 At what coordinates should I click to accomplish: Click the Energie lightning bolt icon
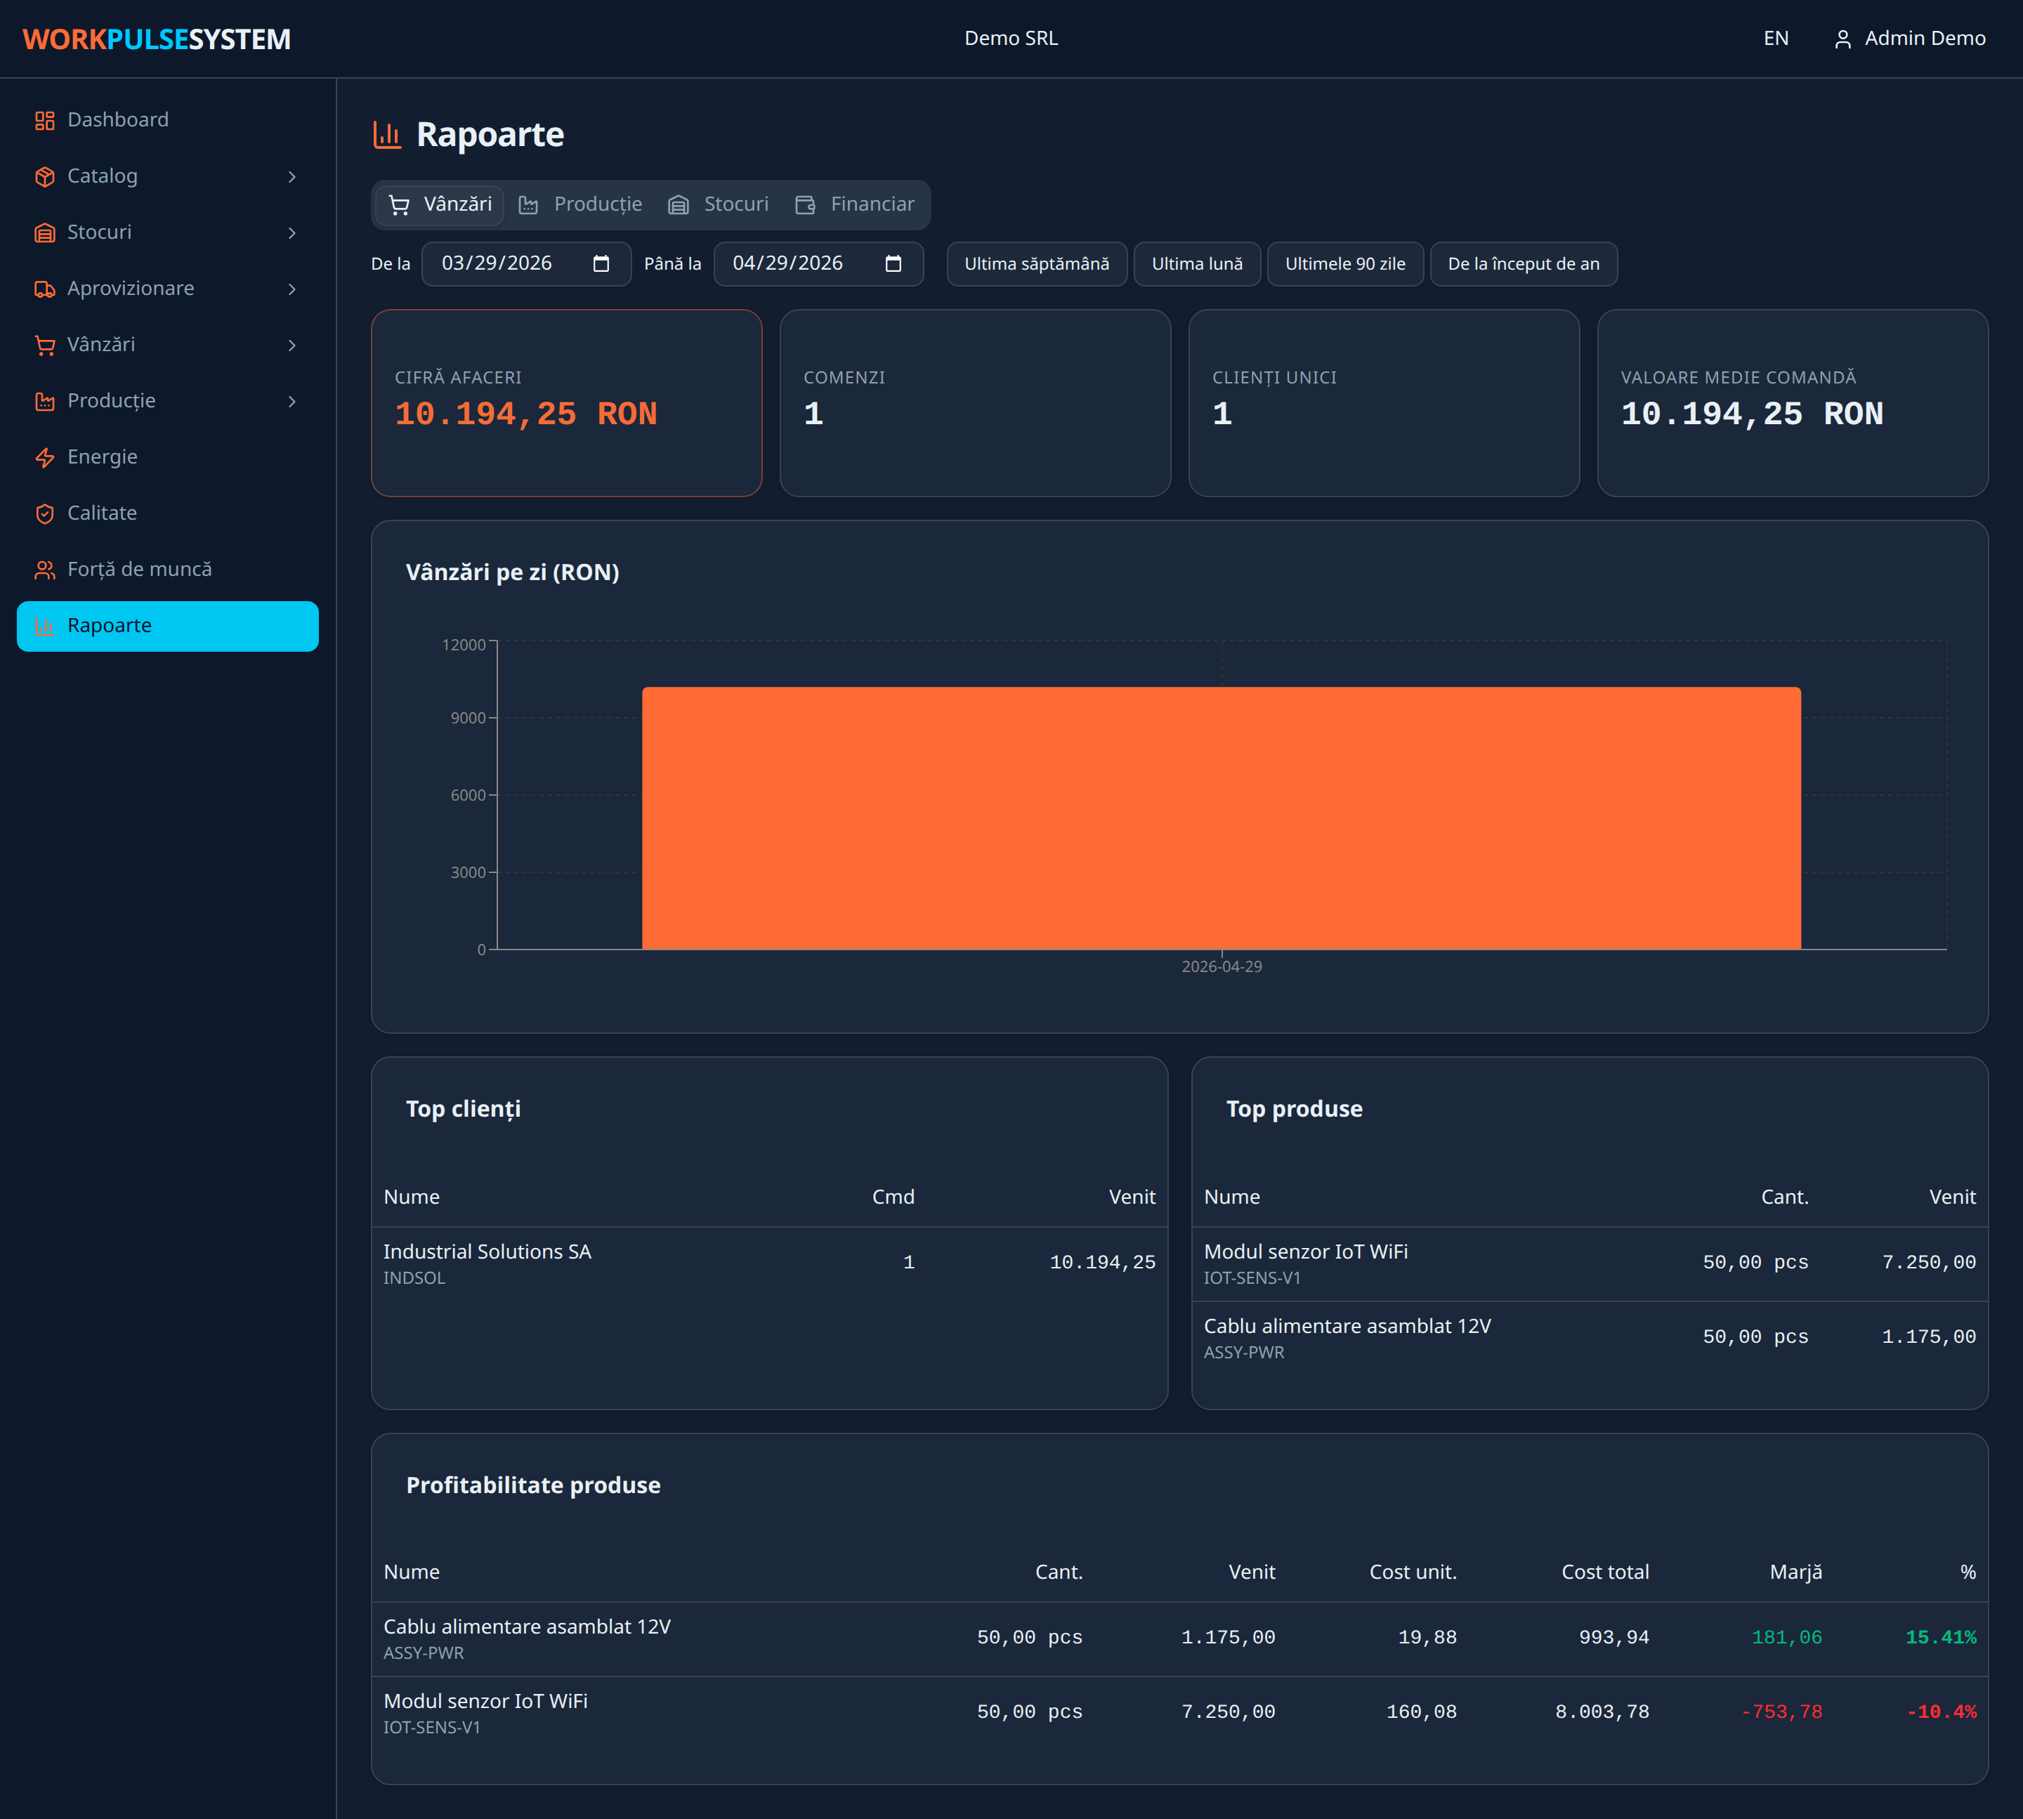45,458
